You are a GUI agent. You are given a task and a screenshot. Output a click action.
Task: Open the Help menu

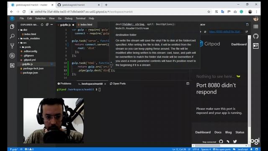pos(91,18)
